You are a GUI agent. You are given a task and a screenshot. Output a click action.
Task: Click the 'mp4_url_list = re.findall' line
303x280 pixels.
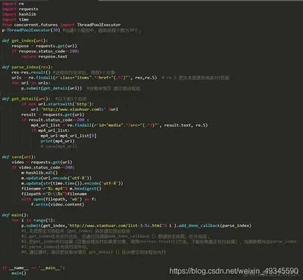pos(119,125)
